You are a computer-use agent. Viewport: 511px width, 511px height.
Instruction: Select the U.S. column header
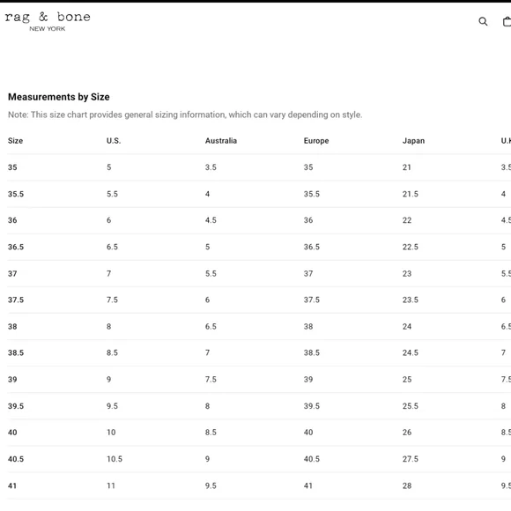click(114, 141)
